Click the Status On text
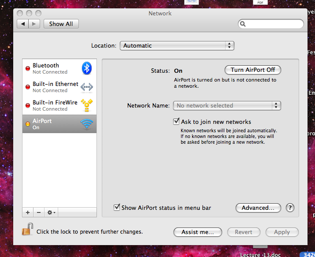Viewport: 315px width, 257px height. pos(178,71)
